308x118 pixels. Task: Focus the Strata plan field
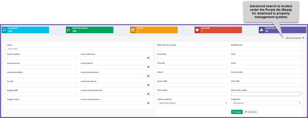coord(192,58)
